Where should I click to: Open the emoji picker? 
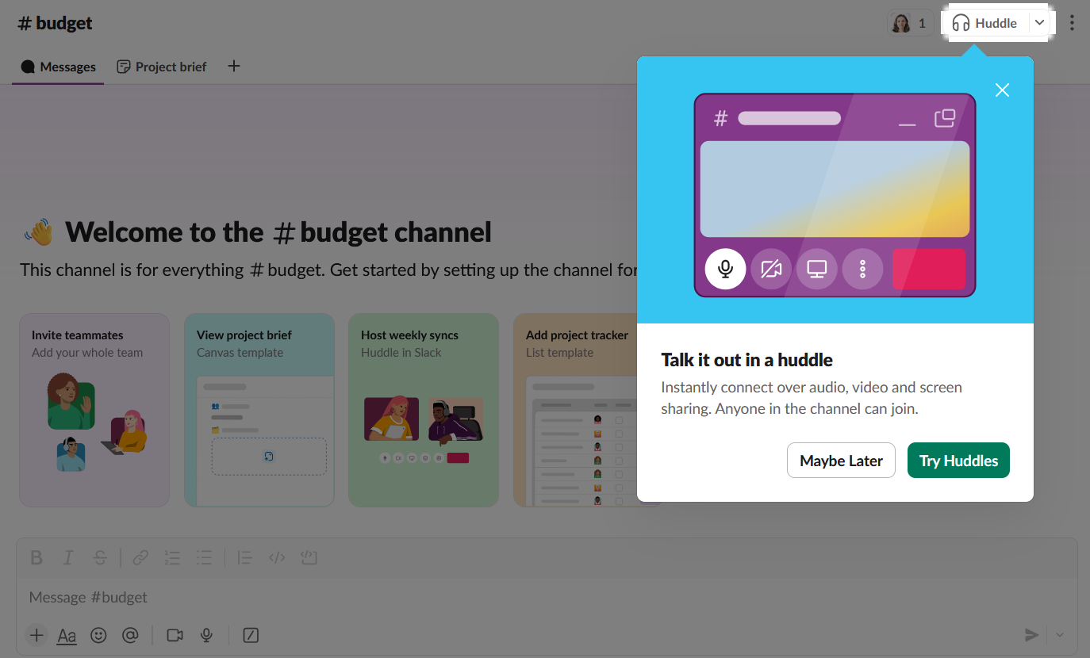[98, 635]
